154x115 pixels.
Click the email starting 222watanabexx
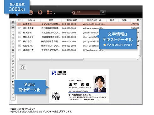94,50
